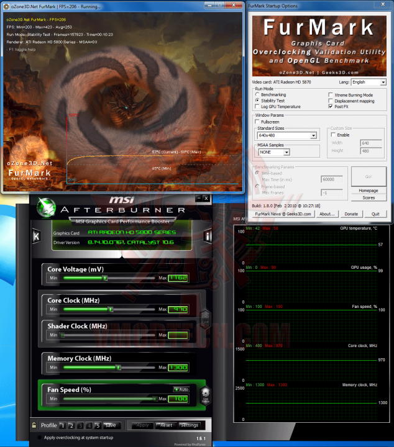
Task: Check Enable under Custom Size
Action: 333,135
